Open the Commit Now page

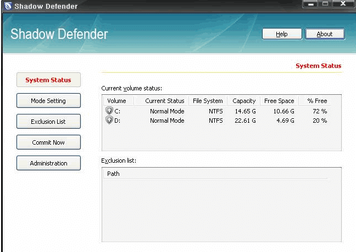pyautogui.click(x=48, y=142)
